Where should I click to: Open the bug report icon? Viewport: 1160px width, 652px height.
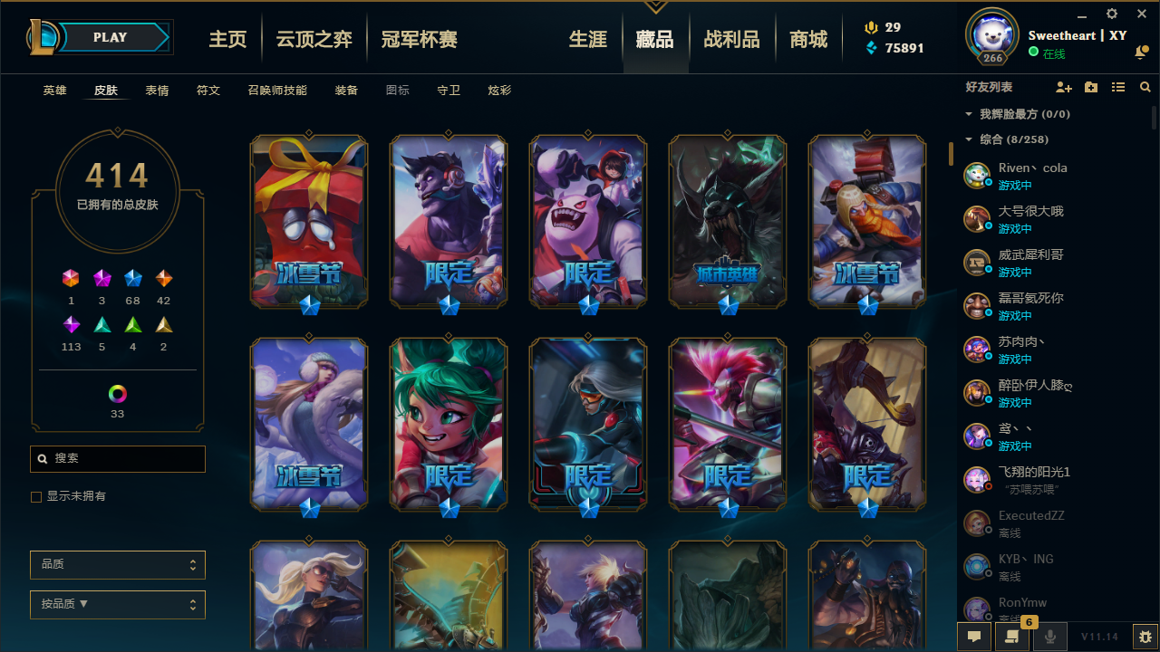point(1145,637)
